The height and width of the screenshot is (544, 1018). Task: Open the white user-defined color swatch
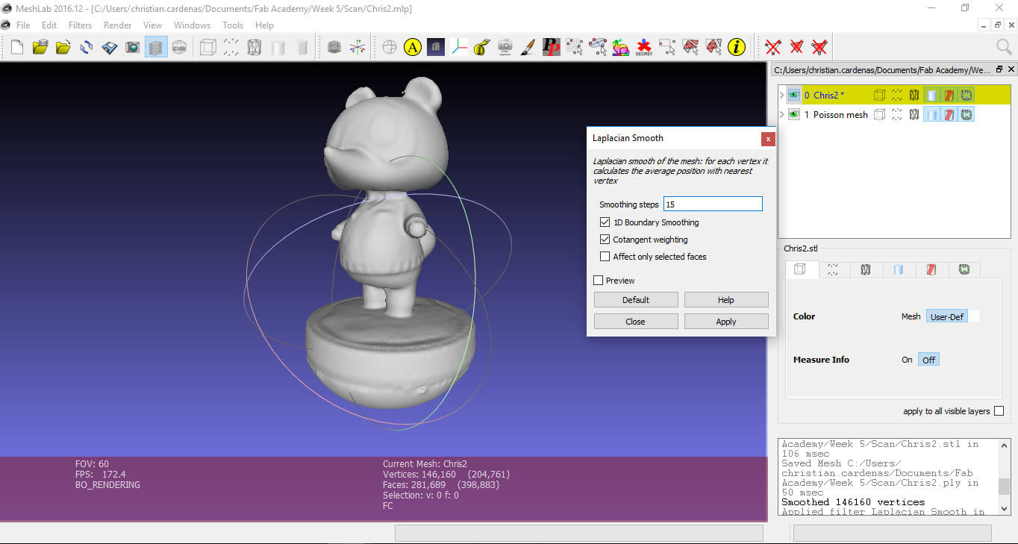coord(973,316)
